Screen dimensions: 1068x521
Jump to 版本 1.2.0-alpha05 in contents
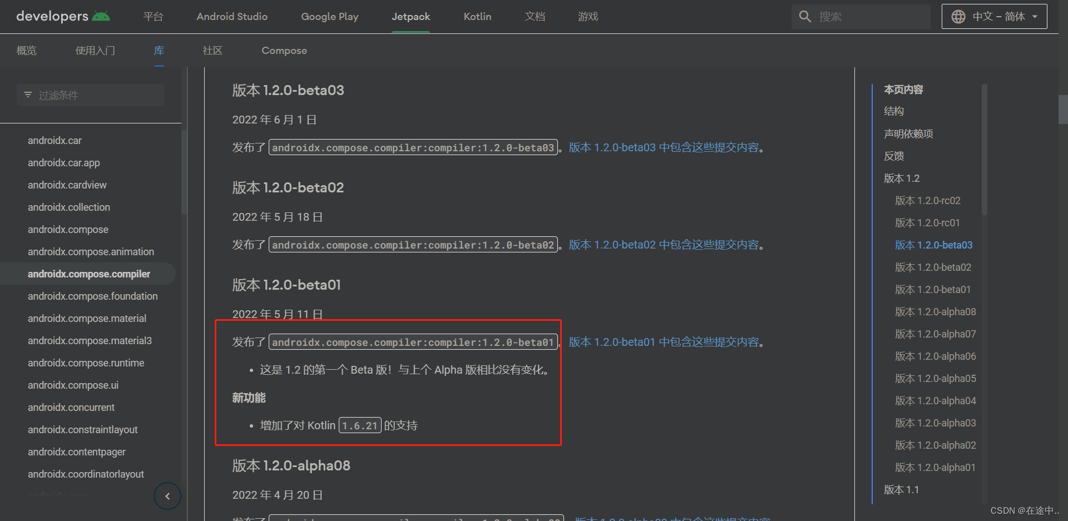[936, 379]
